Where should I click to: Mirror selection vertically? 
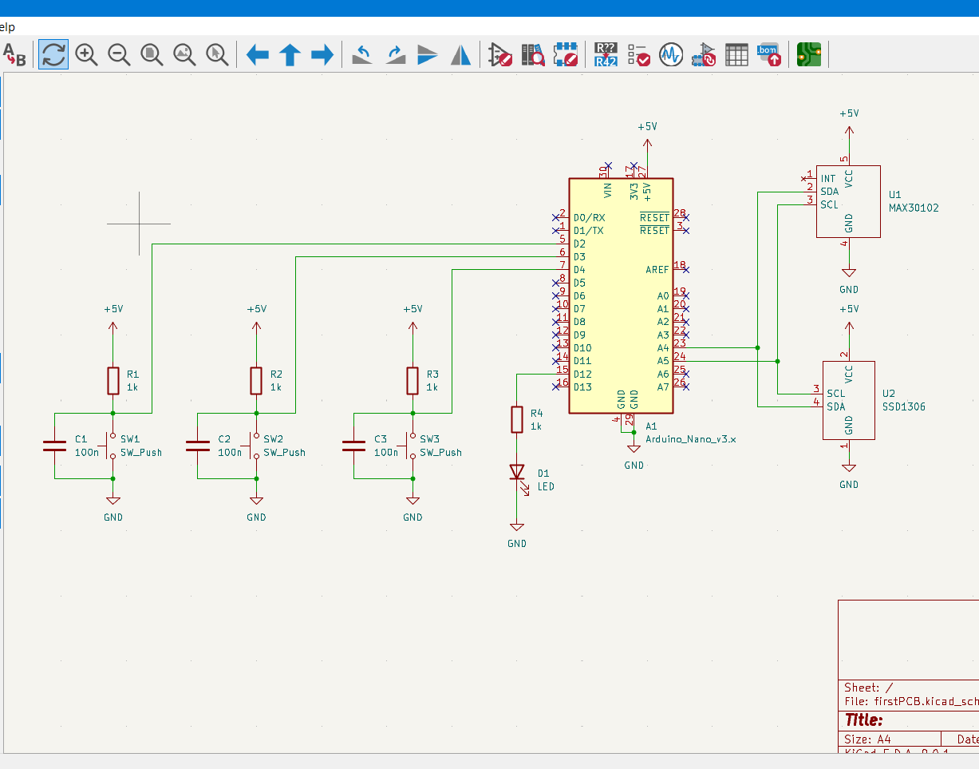[x=428, y=55]
